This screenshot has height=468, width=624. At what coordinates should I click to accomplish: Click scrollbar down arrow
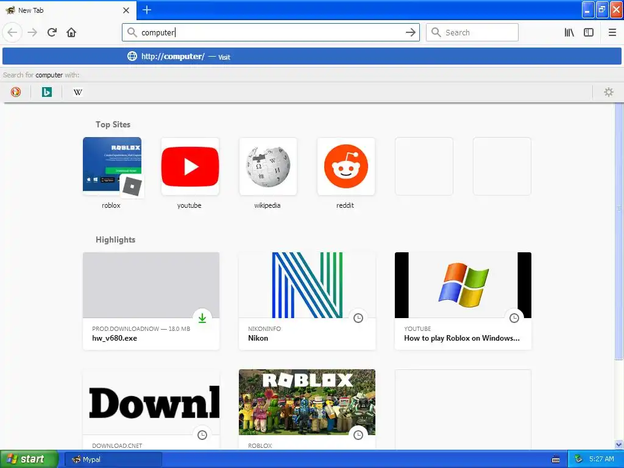pos(619,444)
